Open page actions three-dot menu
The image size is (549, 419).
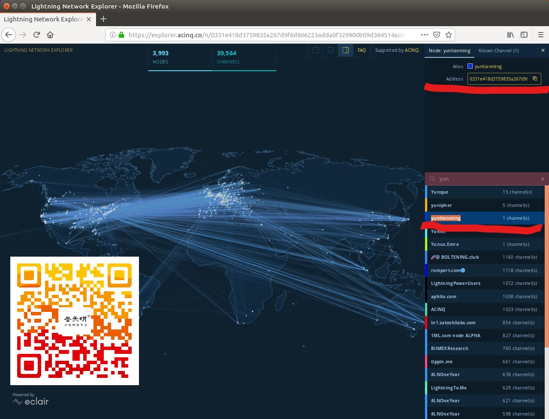[x=425, y=35]
